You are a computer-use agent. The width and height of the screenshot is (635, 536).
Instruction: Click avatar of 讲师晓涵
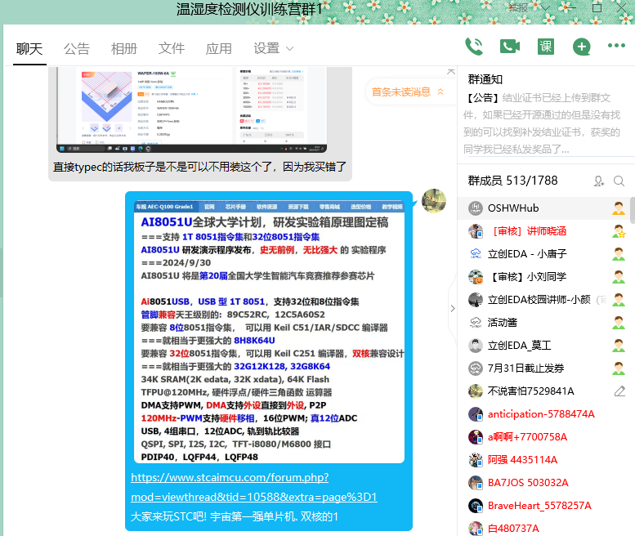pos(476,231)
